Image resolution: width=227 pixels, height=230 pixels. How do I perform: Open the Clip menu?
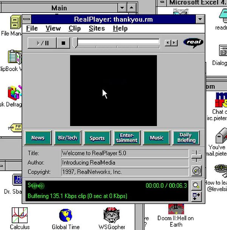(x=75, y=28)
